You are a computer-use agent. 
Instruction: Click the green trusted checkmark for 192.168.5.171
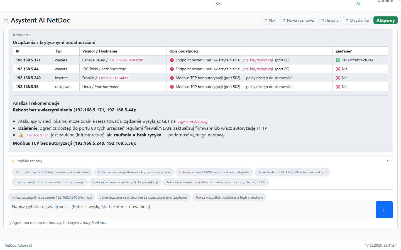[x=338, y=60]
